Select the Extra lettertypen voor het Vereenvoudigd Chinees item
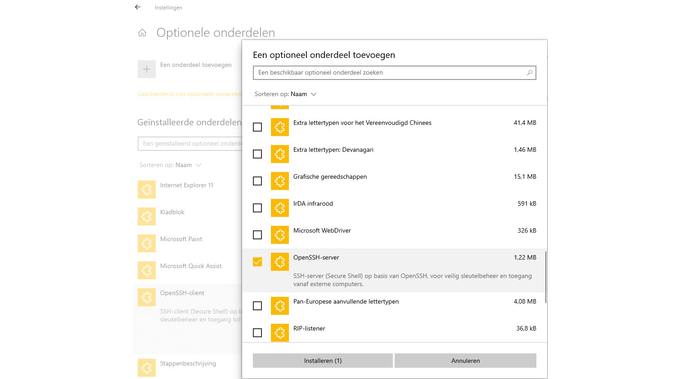 (x=362, y=123)
